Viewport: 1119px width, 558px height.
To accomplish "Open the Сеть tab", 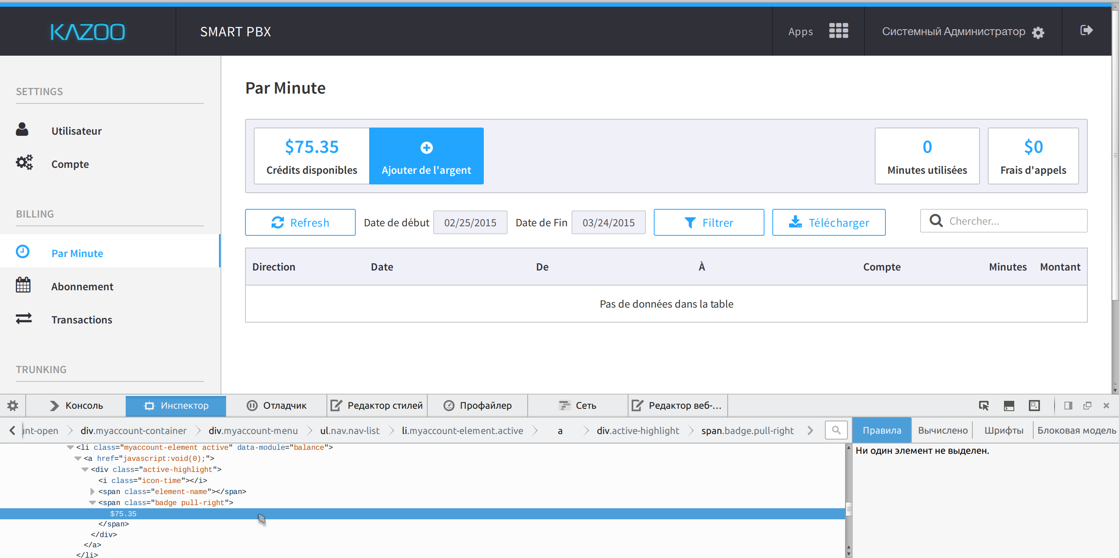I will tap(578, 406).
